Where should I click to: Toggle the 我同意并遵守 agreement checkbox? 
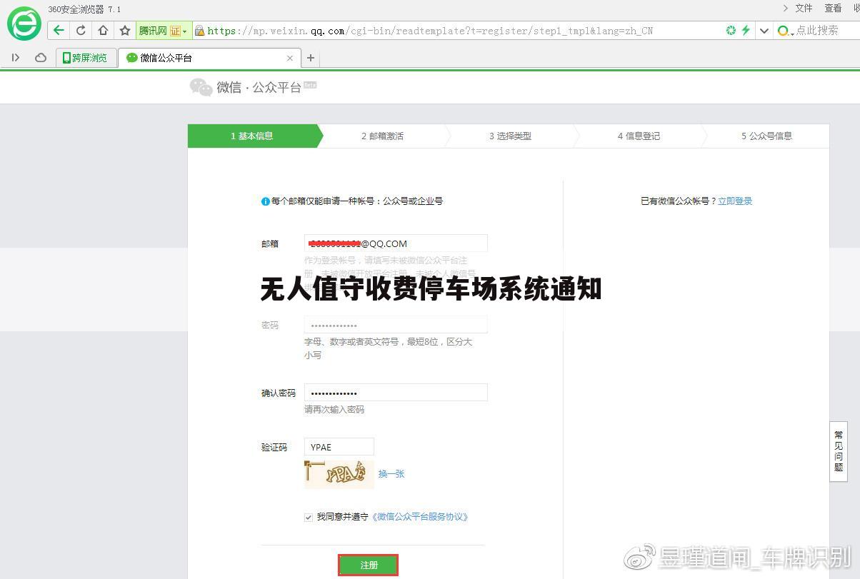(309, 517)
